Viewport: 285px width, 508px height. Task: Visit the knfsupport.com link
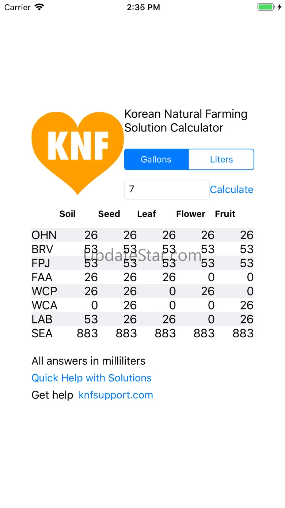point(116,395)
